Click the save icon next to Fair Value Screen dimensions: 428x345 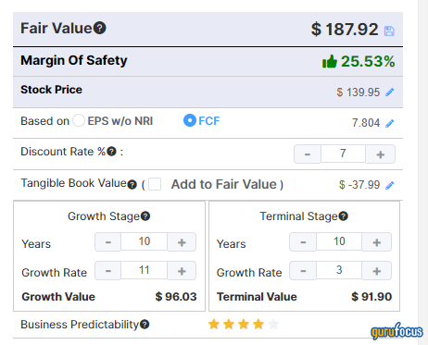point(389,31)
